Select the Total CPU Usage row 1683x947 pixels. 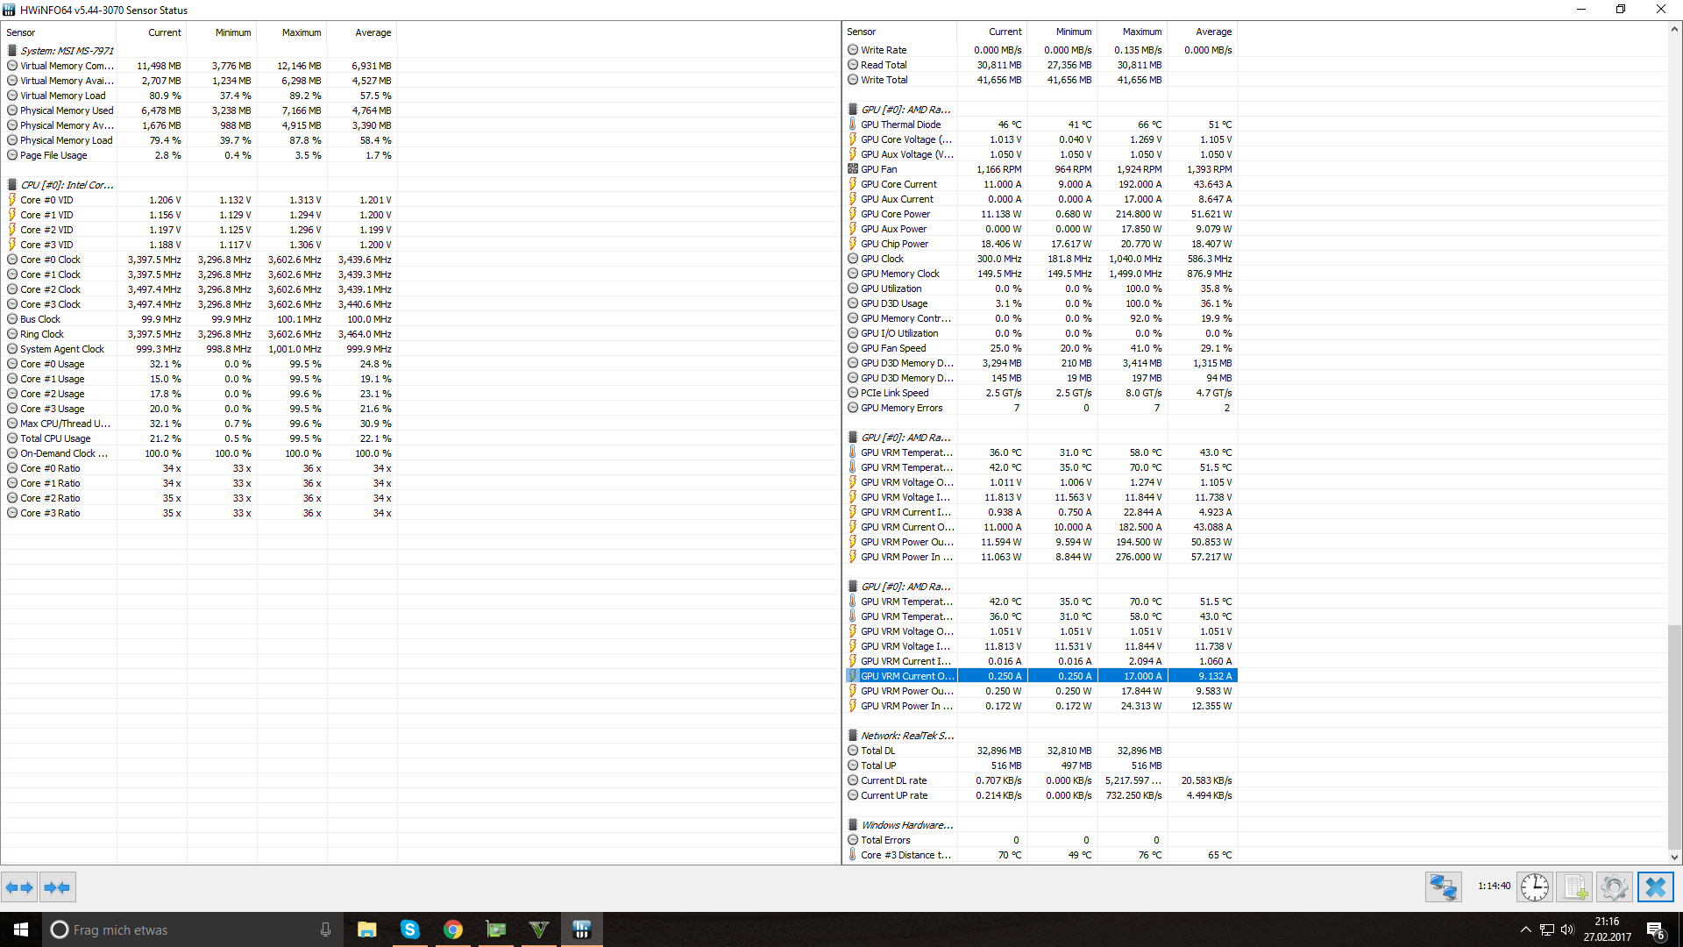coord(55,438)
